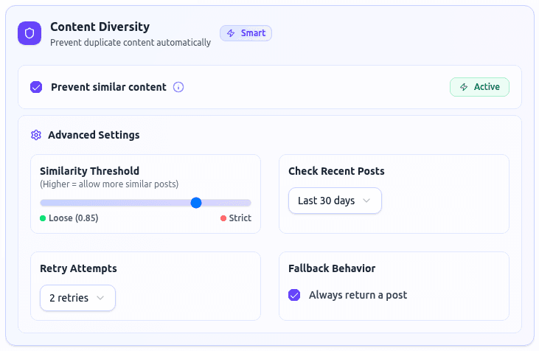Click the info icon beside Prevent similar content
The width and height of the screenshot is (539, 351).
tap(178, 87)
